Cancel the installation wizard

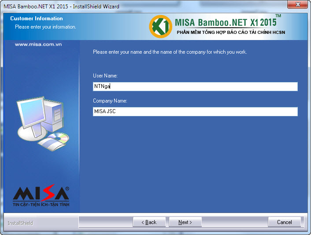(285, 222)
